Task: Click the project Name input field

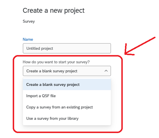Action: coord(67,48)
